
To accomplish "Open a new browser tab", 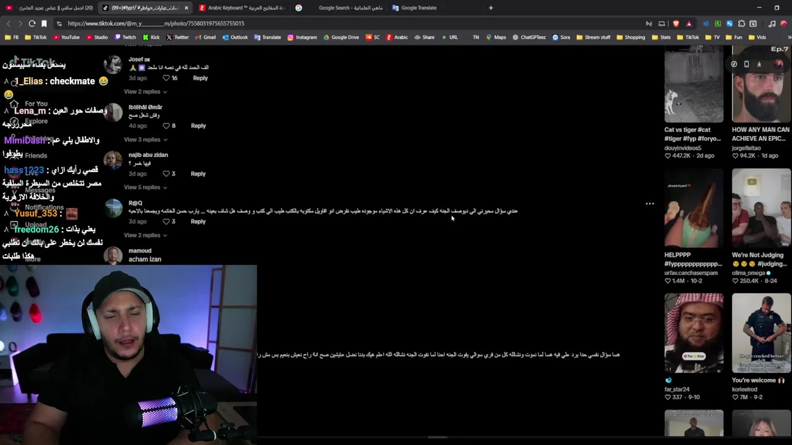I will coord(491,8).
